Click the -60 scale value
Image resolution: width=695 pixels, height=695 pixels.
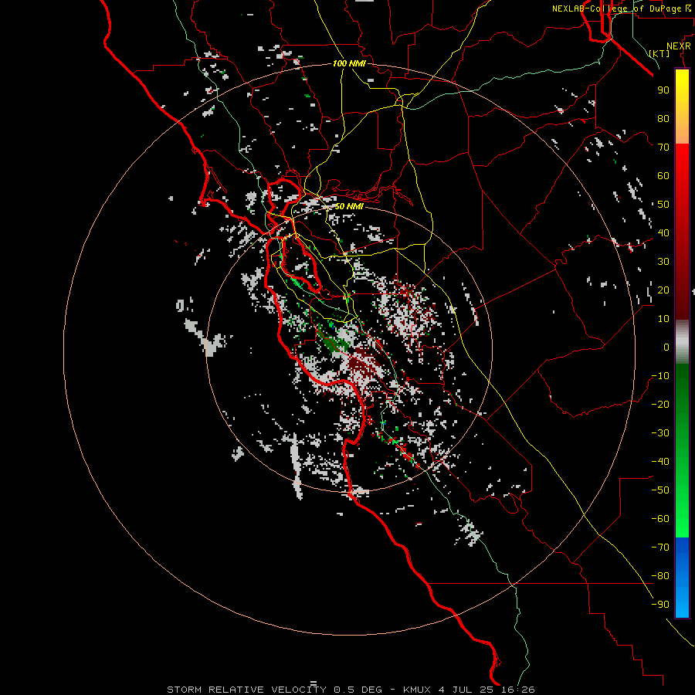point(660,519)
